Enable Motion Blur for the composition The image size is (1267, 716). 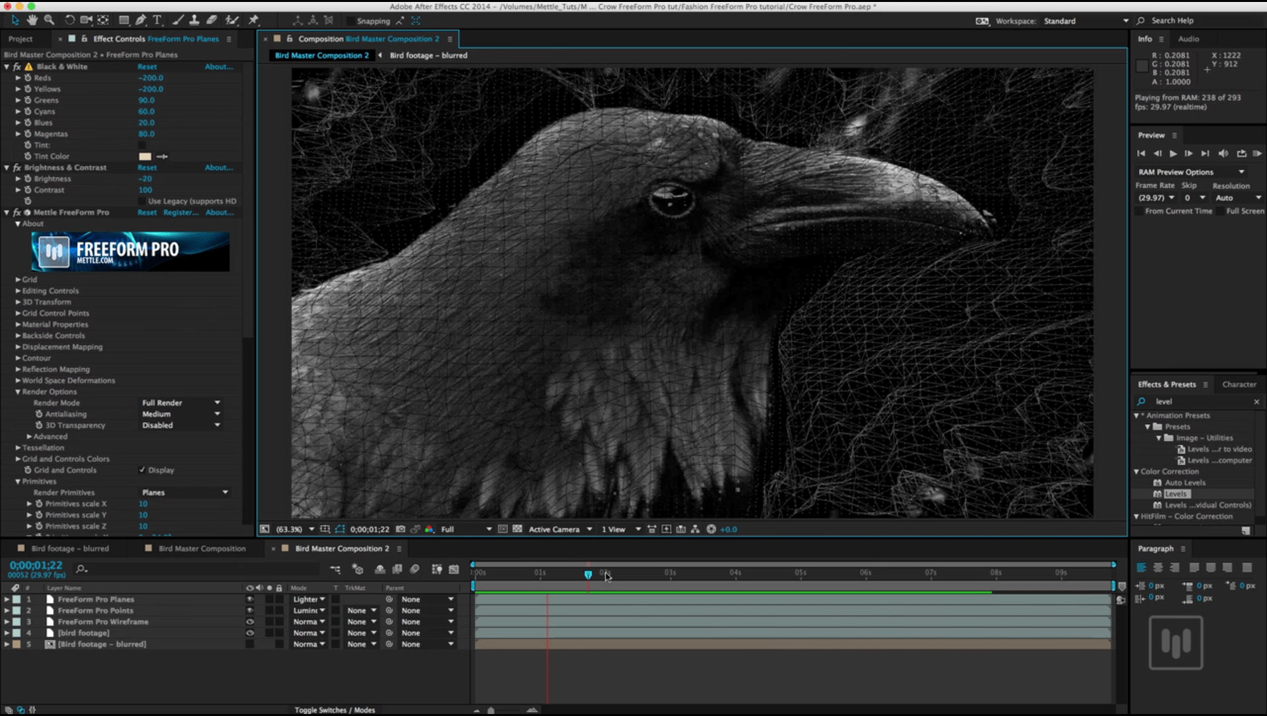(x=416, y=570)
